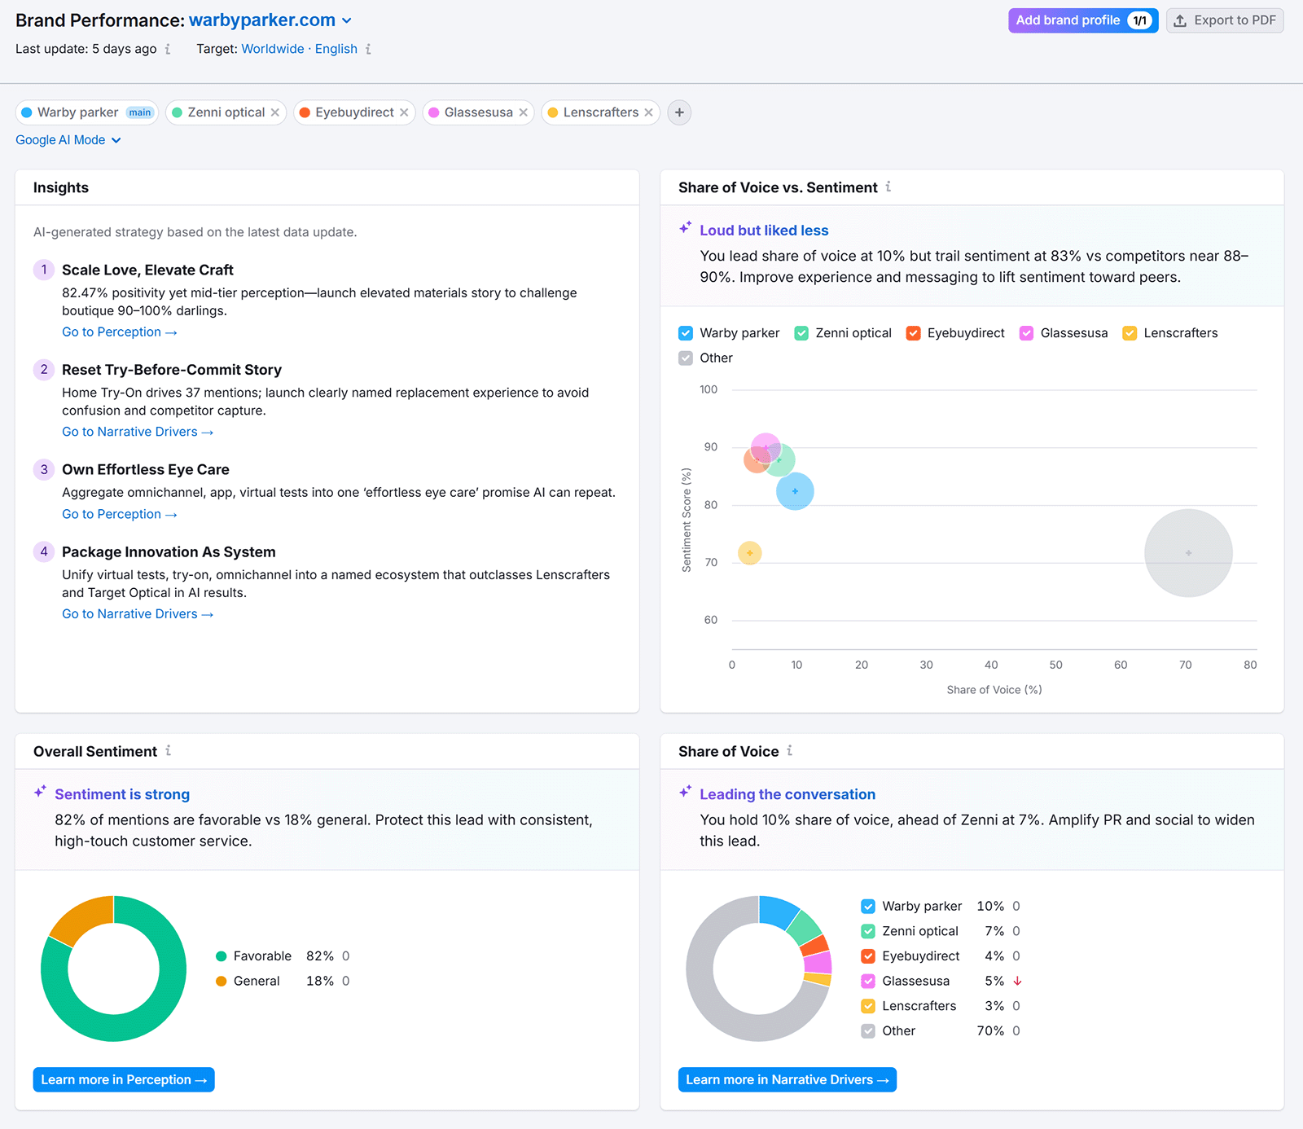Click Add brand profile button
Screen dimensions: 1303x1129
click(x=1082, y=20)
